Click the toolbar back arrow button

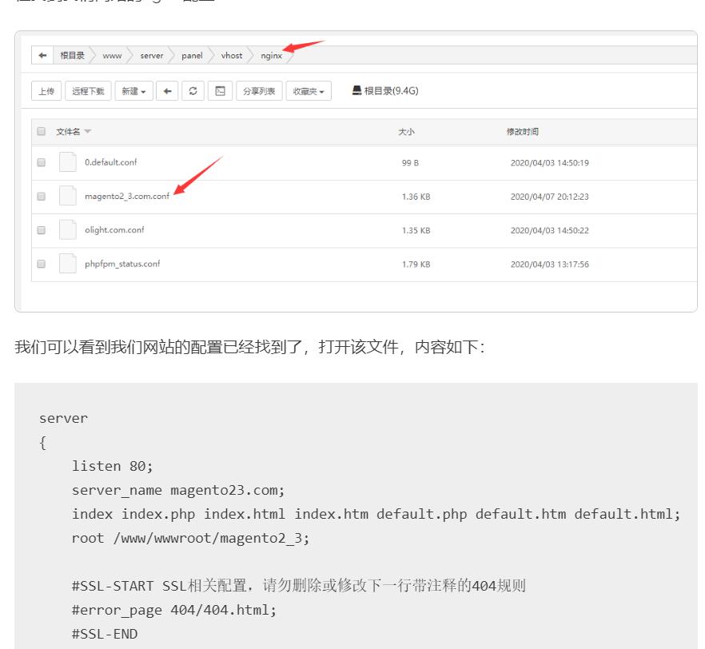coord(167,91)
